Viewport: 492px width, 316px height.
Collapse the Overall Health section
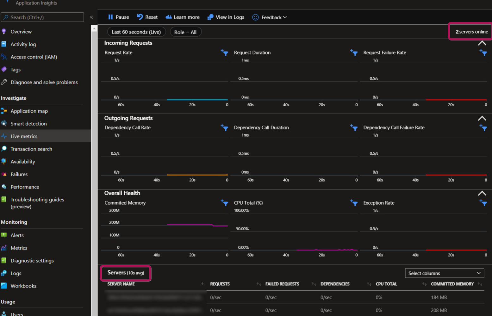tap(482, 193)
